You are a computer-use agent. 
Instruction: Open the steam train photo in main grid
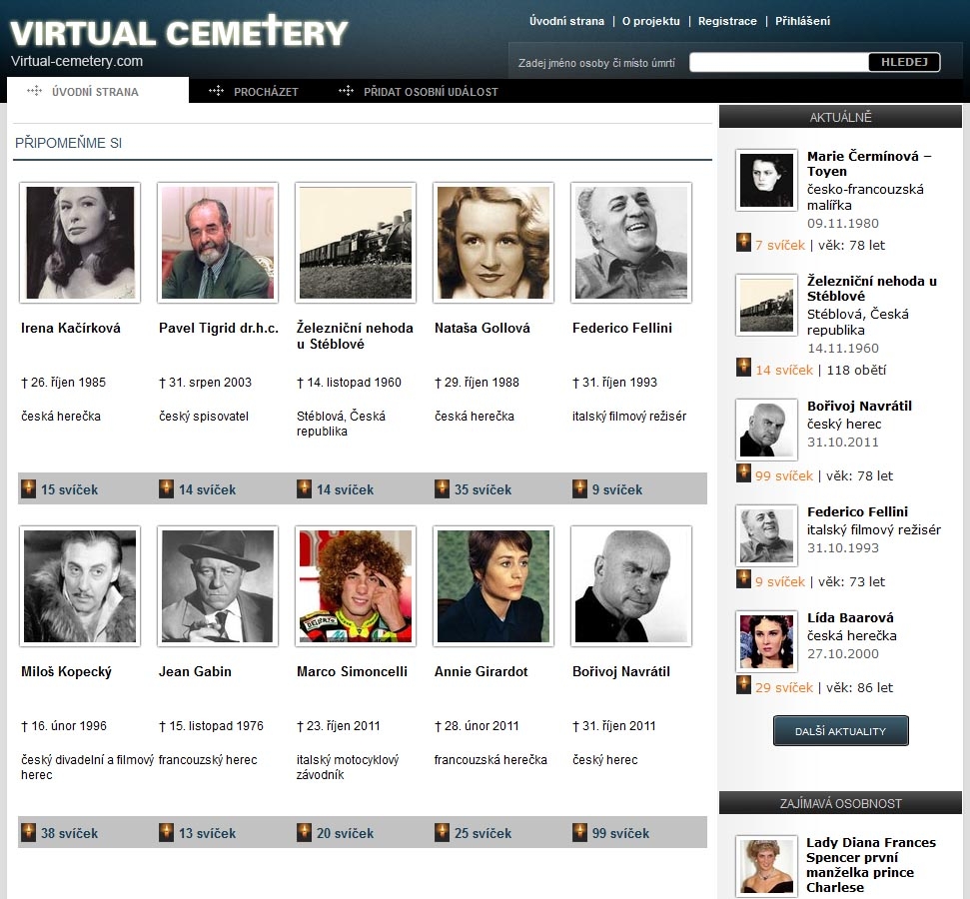click(356, 243)
